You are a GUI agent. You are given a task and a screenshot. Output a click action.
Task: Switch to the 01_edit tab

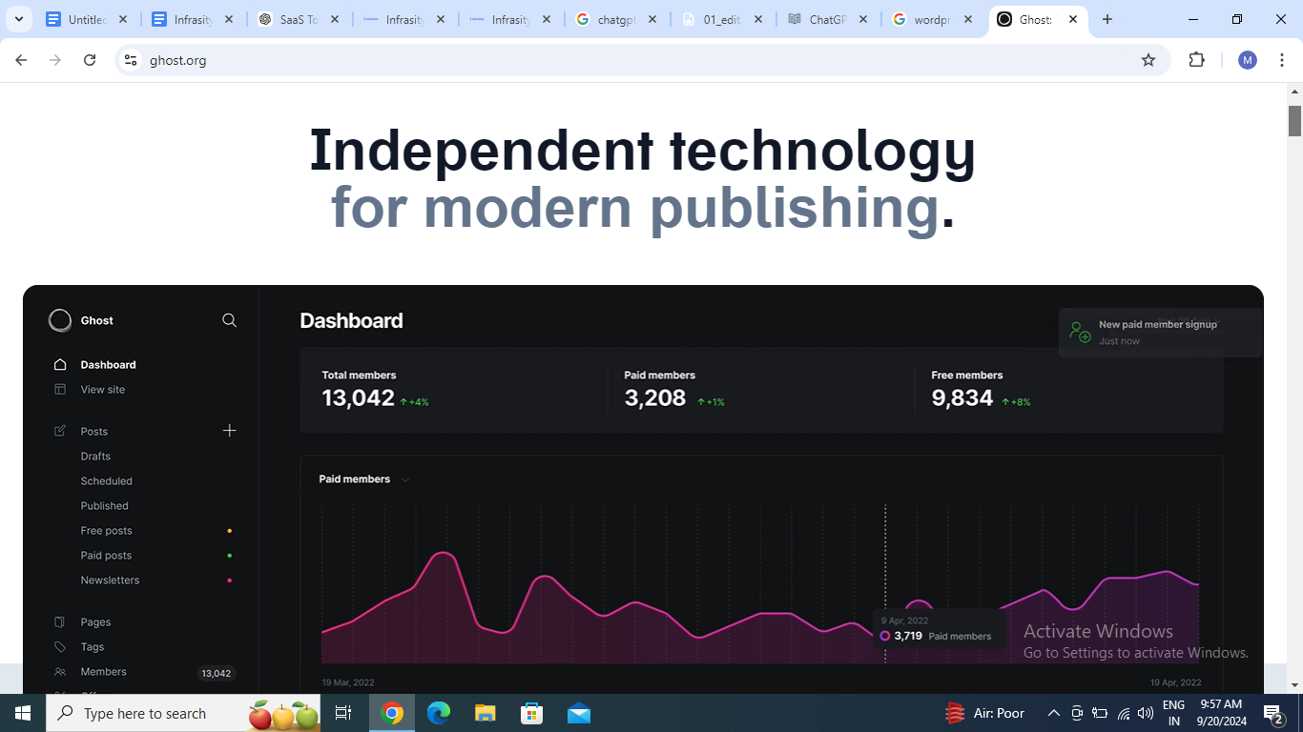(722, 19)
